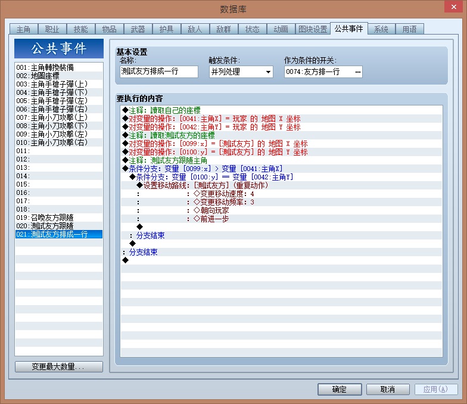Screen dimensions: 467x404
Task: Select the 图块设置 tab
Action: click(x=313, y=29)
